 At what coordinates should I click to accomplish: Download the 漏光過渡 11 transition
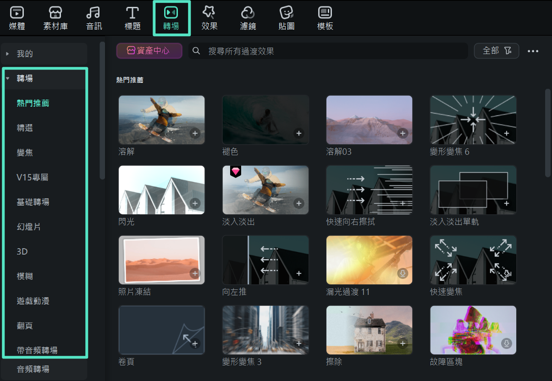[403, 273]
